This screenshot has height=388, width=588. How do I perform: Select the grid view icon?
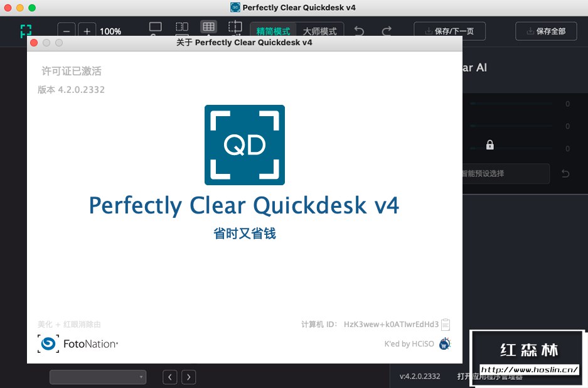click(208, 27)
